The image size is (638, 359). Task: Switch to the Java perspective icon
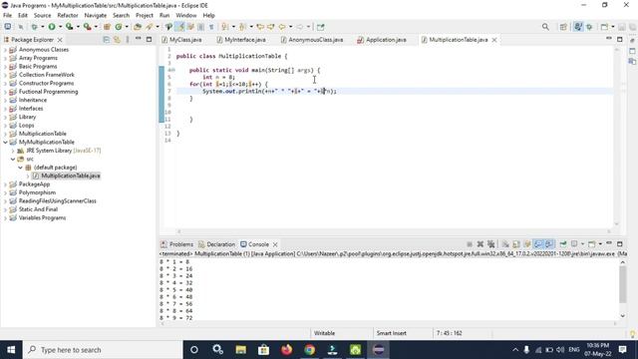[x=578, y=27]
